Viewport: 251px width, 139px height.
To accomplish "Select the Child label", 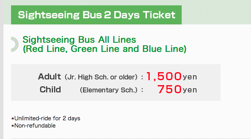I will point(50,89).
